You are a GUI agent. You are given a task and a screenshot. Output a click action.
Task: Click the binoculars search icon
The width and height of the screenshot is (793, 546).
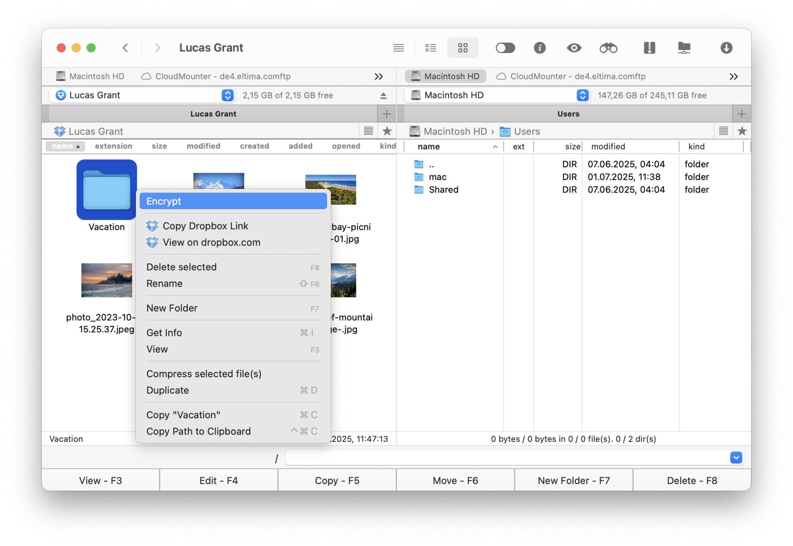click(608, 48)
